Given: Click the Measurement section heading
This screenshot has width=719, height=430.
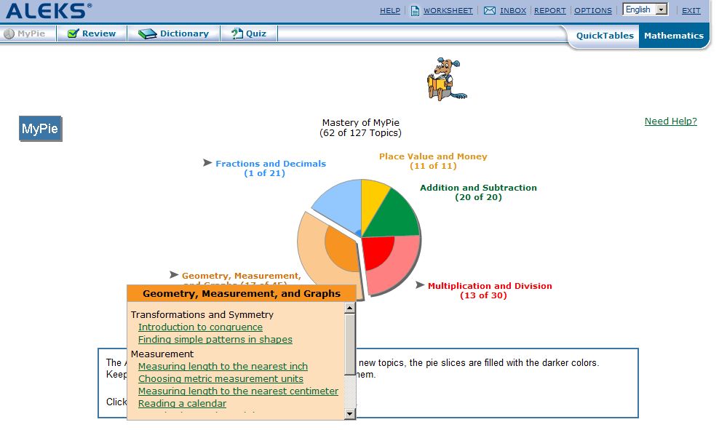Looking at the screenshot, I should click(x=162, y=354).
